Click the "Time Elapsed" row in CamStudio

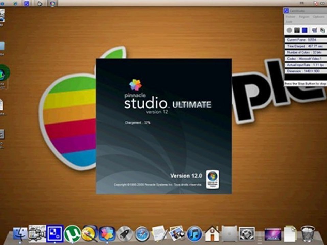[306, 46]
